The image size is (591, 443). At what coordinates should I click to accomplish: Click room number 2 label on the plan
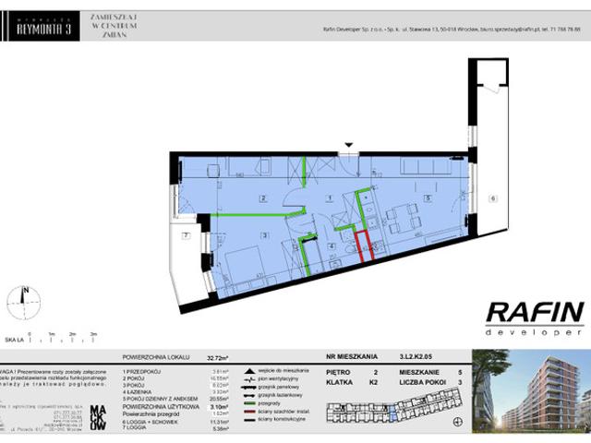pos(264,198)
